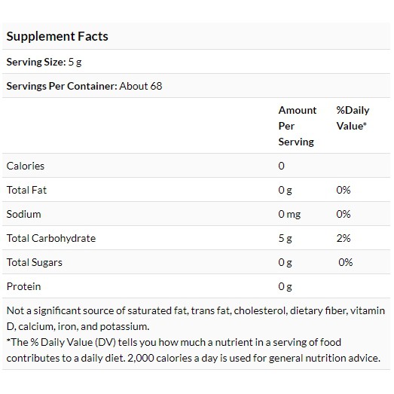Click the Sodium 0 mg amount
Screen dimensions: 394x394
289,215
